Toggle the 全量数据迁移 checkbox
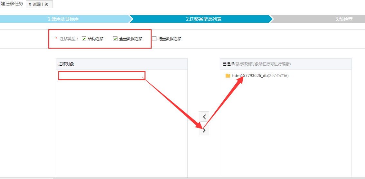Screen dimensions: 365x179 tap(115, 39)
